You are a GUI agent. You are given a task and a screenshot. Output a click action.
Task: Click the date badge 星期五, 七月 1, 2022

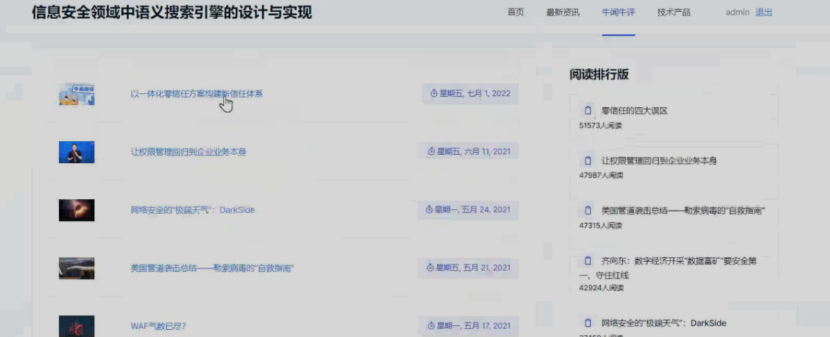click(470, 93)
